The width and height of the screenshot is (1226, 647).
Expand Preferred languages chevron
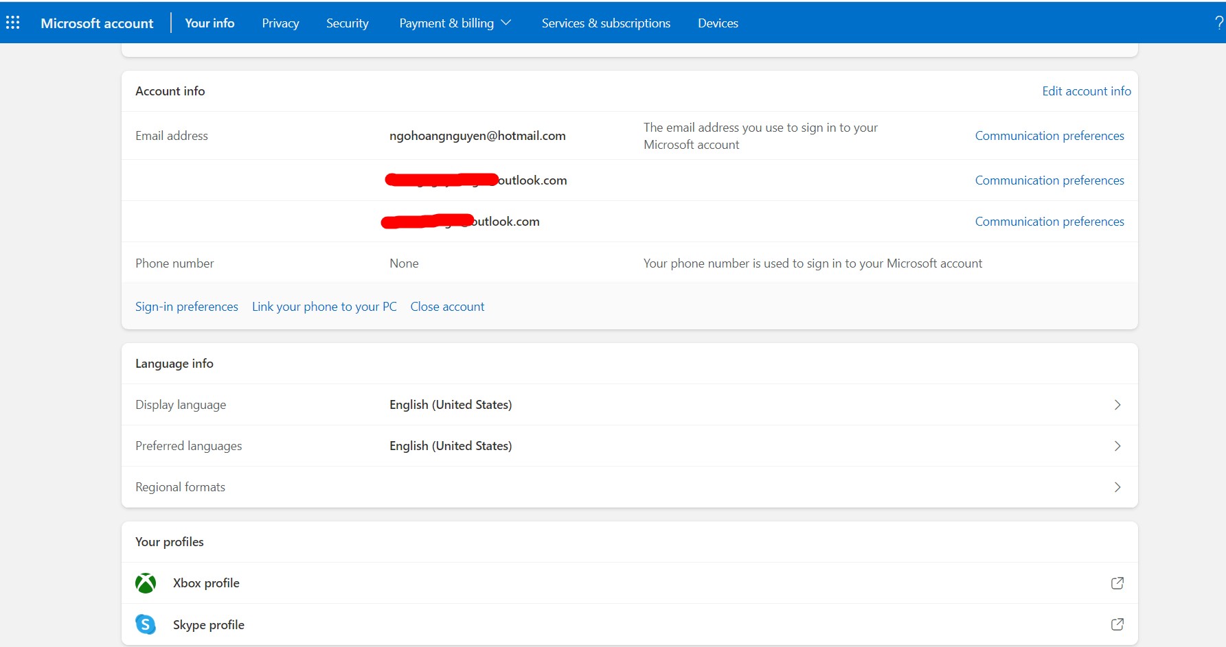[x=1117, y=446]
